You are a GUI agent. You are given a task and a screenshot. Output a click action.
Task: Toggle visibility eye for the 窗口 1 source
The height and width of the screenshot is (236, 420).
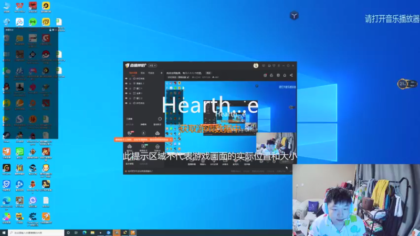point(126,88)
